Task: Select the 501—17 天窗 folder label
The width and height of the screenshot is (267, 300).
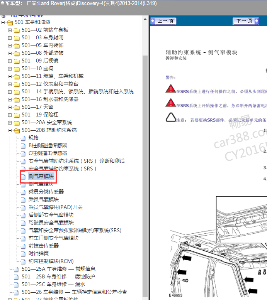Action: click(37, 107)
